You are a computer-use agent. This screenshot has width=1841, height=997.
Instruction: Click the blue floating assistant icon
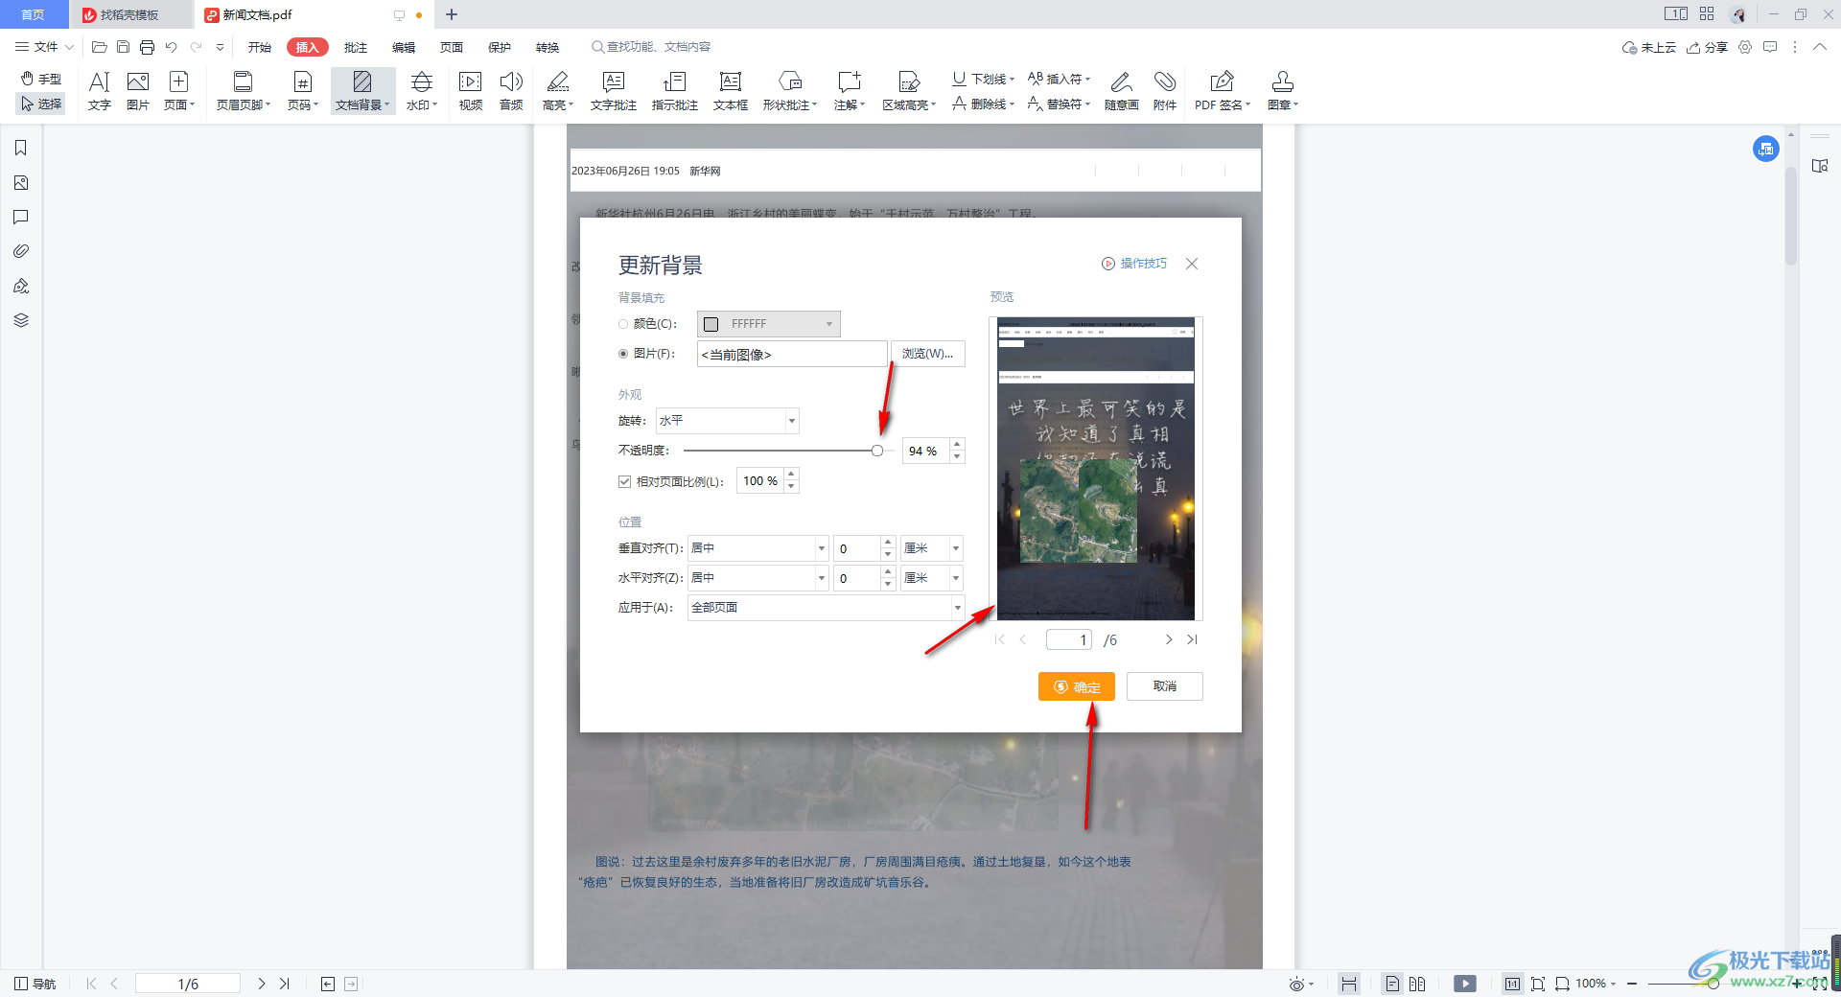1766,149
